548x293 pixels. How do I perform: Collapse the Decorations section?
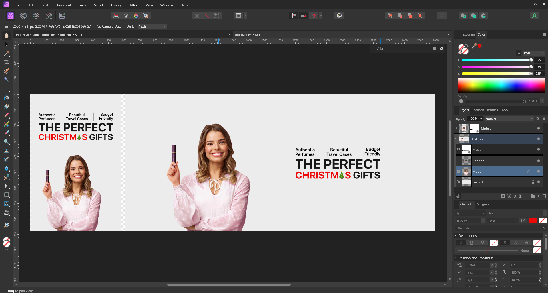point(456,236)
